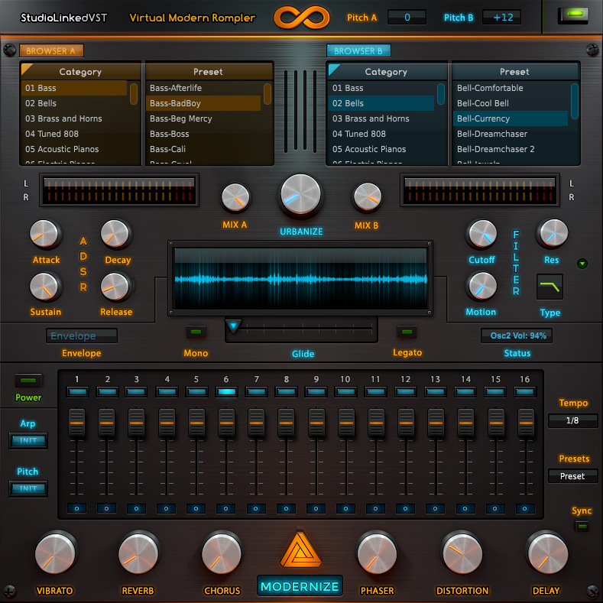This screenshot has width=603, height=603.
Task: Click the DELAY effect knob
Action: click(x=548, y=554)
